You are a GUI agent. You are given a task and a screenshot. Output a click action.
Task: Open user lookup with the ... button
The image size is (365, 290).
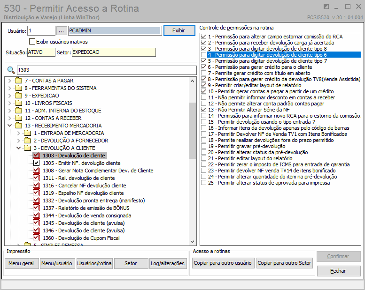click(x=62, y=30)
